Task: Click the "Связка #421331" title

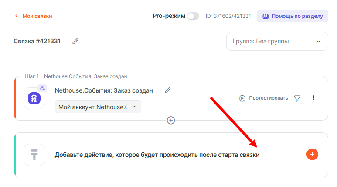Action: coord(37,41)
